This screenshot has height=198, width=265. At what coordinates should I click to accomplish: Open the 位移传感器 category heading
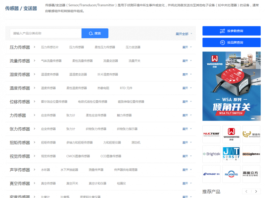coord(22,102)
